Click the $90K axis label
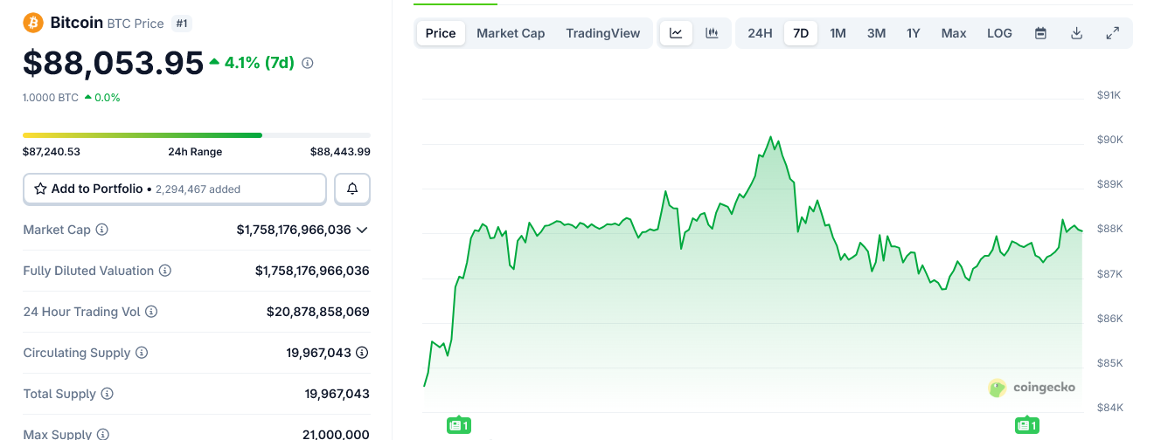Viewport: 1161px width, 440px height. (x=1109, y=140)
